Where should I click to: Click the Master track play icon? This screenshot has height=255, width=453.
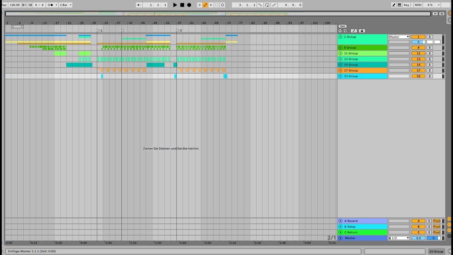[x=340, y=238]
